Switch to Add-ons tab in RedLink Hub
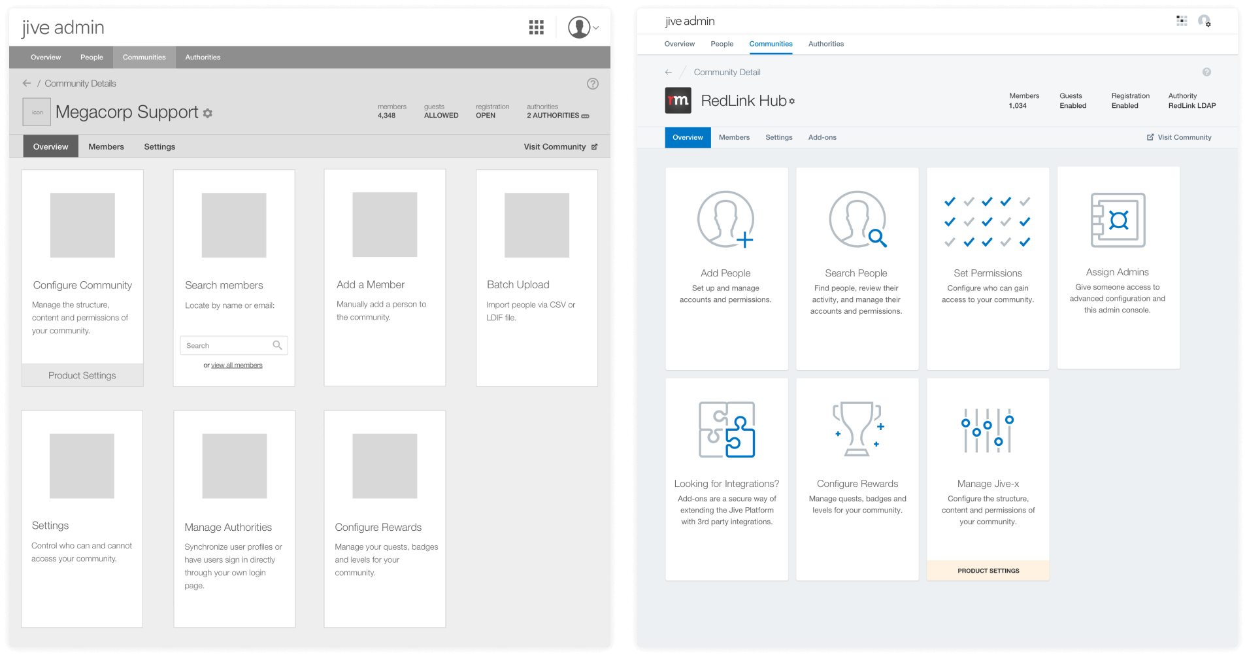The width and height of the screenshot is (1247, 657). (822, 137)
